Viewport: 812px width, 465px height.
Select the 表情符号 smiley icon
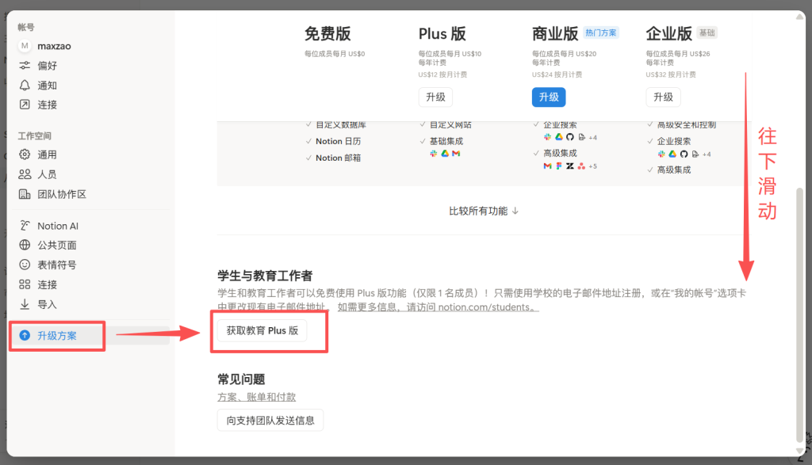pos(25,265)
